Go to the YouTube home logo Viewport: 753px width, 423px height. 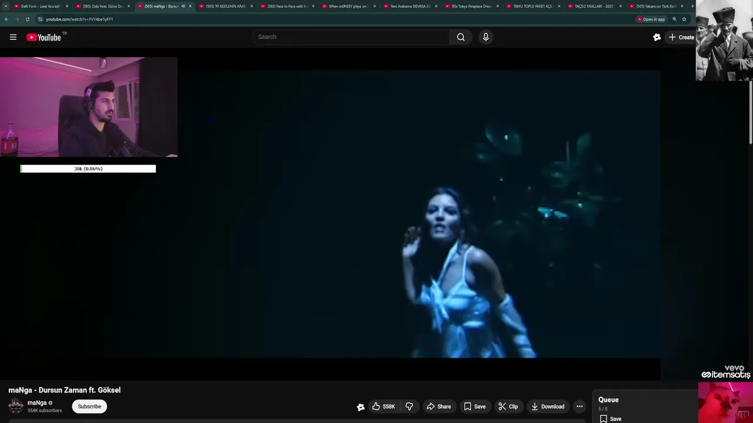pos(44,37)
